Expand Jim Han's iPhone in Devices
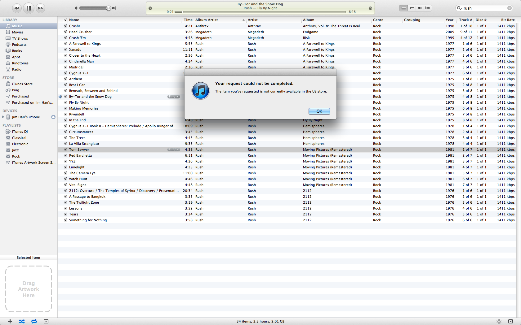Screen dimensions: 521x325 pos(3,117)
